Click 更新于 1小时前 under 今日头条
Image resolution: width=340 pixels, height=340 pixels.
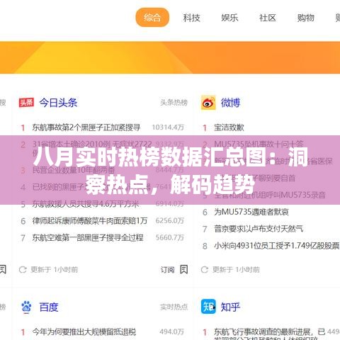click(x=55, y=269)
